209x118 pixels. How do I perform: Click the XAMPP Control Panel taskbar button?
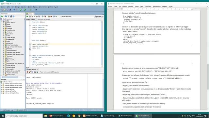tap(90, 116)
